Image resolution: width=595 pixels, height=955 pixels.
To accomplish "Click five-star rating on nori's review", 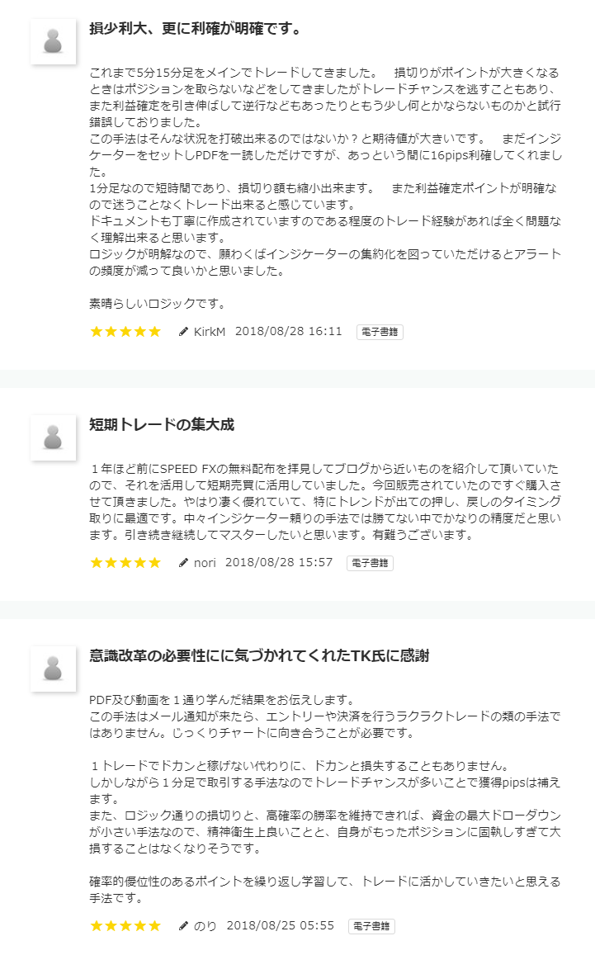I will click(125, 563).
